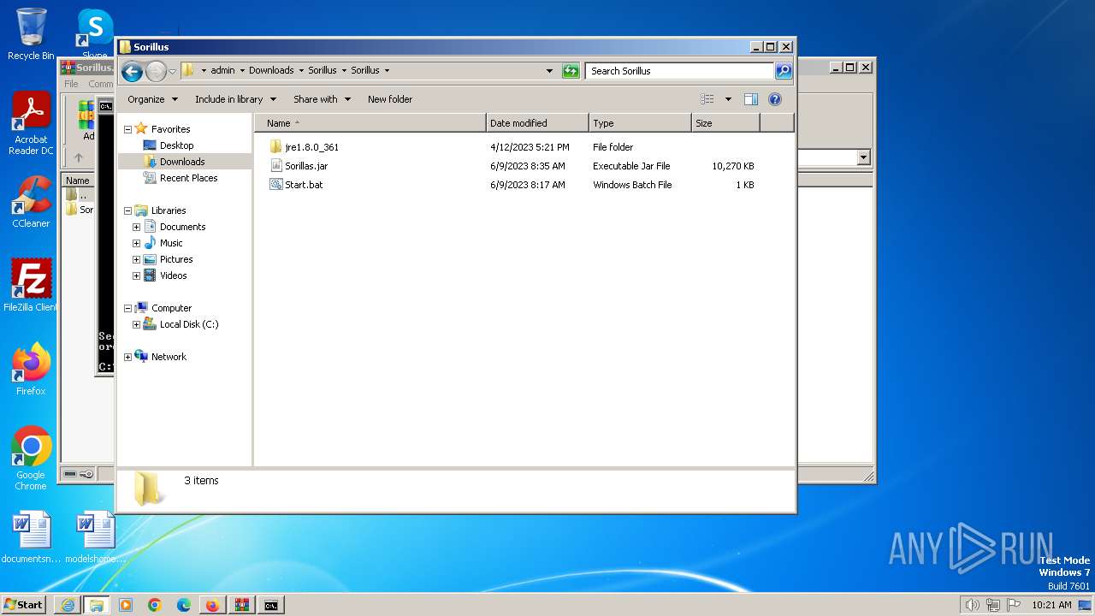Select Recent Places in Favorites
Viewport: 1095px width, 616px height.
[x=188, y=178]
